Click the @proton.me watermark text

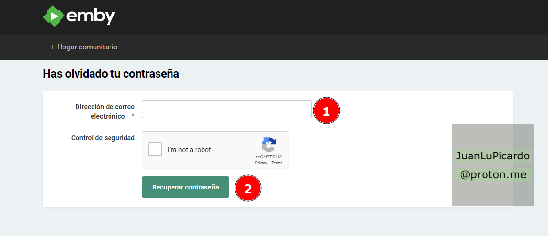[x=493, y=175]
